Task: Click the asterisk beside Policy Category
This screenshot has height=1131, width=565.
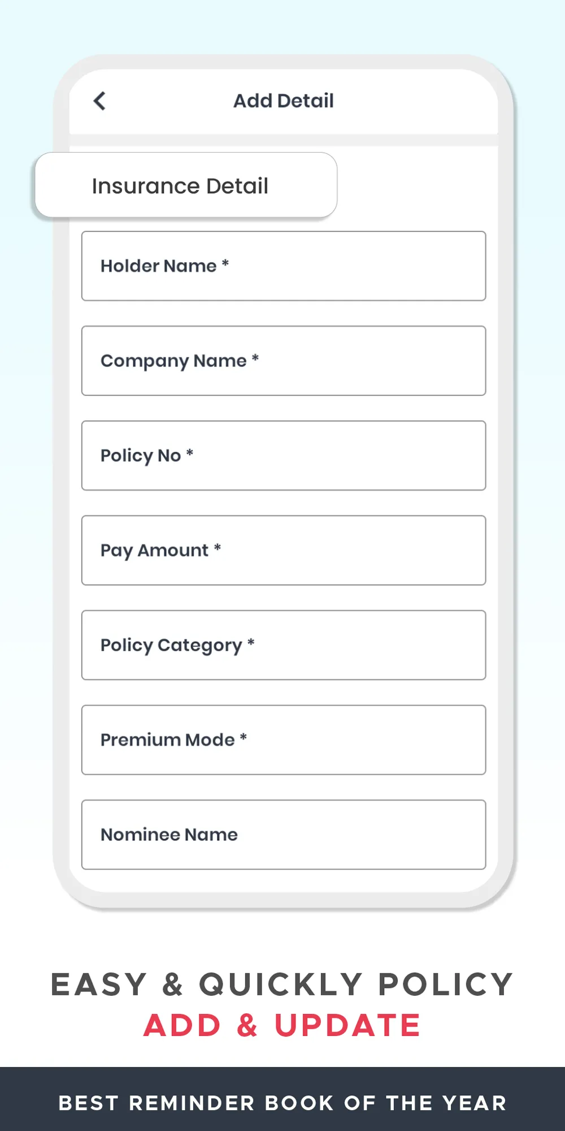Action: point(251,642)
